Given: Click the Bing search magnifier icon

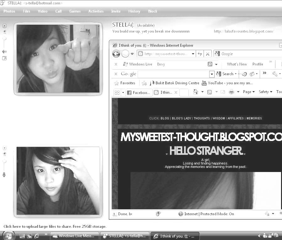Looking at the screenshot, I should (210, 64).
